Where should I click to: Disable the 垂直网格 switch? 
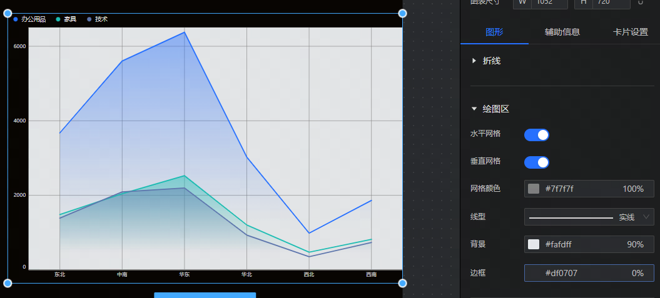[x=536, y=162]
